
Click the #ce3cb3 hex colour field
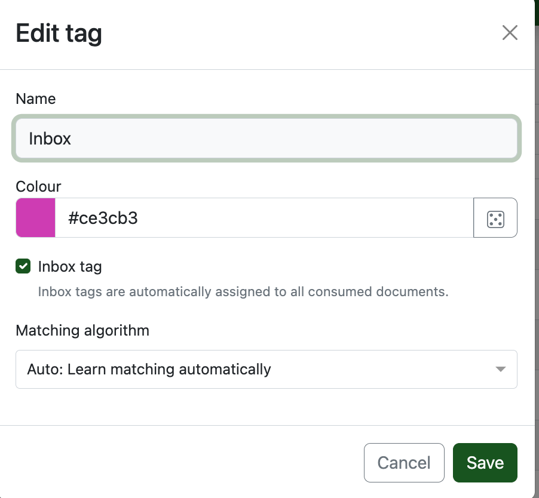263,219
